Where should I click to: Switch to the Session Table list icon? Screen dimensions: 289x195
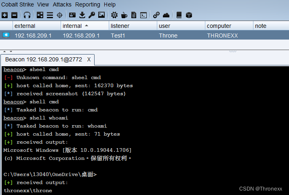(x=50, y=15)
